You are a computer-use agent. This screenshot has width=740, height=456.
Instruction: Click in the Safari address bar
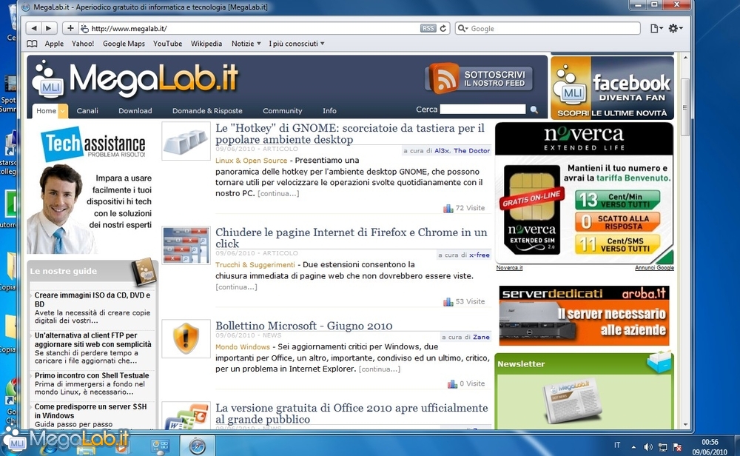pos(255,28)
